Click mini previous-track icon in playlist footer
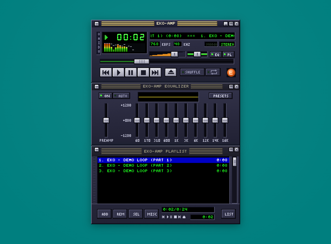This screenshot has width=331, height=244. click(163, 217)
